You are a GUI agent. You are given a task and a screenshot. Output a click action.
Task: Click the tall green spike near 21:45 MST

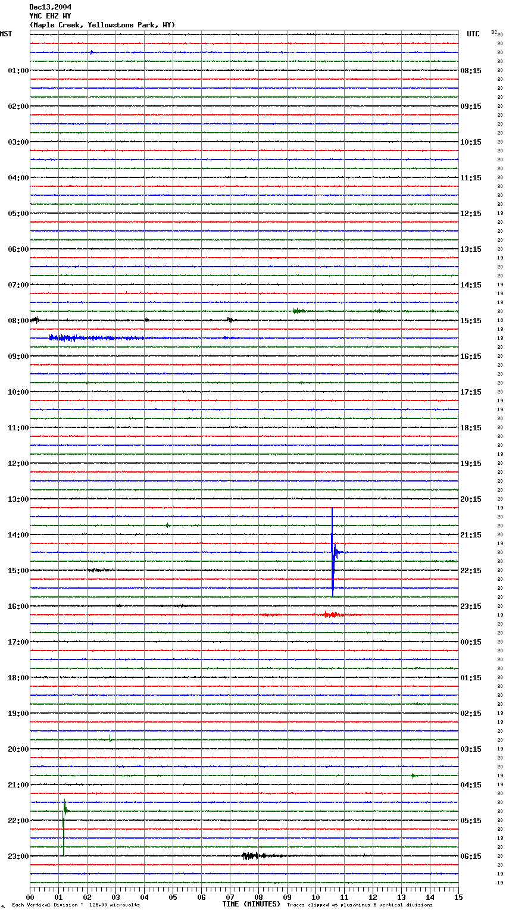pyautogui.click(x=64, y=827)
